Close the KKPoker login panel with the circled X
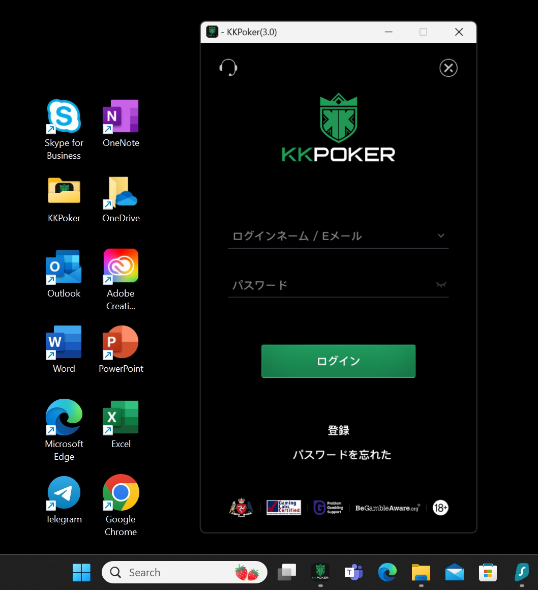The height and width of the screenshot is (590, 538). point(449,68)
